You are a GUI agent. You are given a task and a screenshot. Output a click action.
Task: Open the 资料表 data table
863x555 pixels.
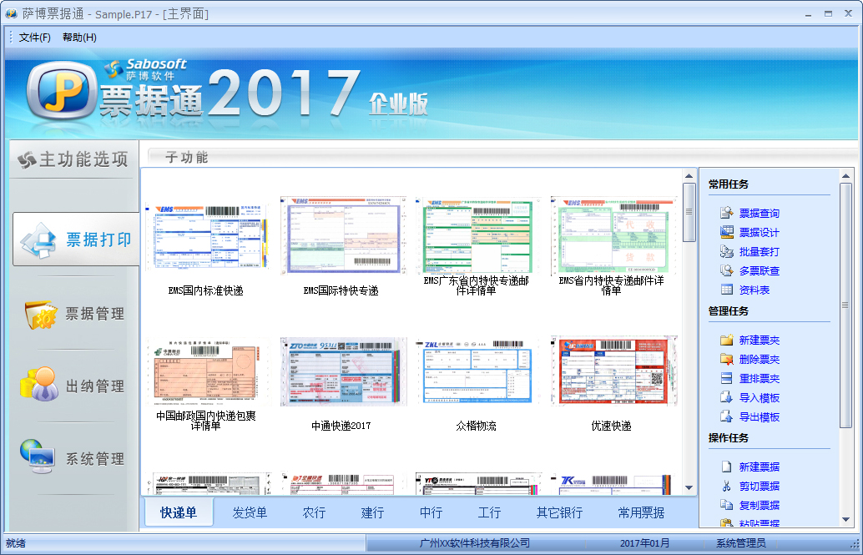[x=755, y=289]
